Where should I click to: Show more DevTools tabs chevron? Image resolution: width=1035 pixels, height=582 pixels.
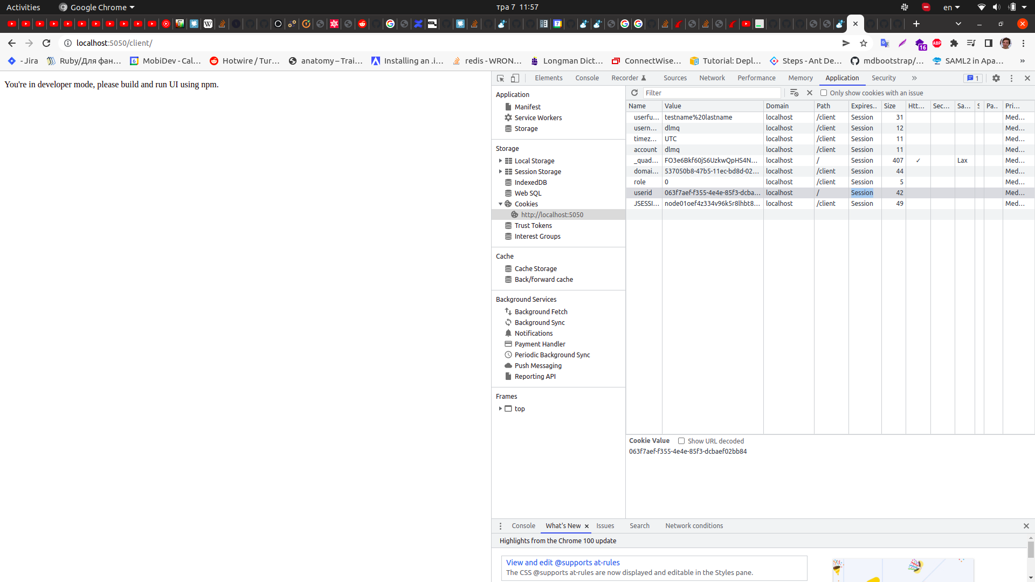(914, 78)
